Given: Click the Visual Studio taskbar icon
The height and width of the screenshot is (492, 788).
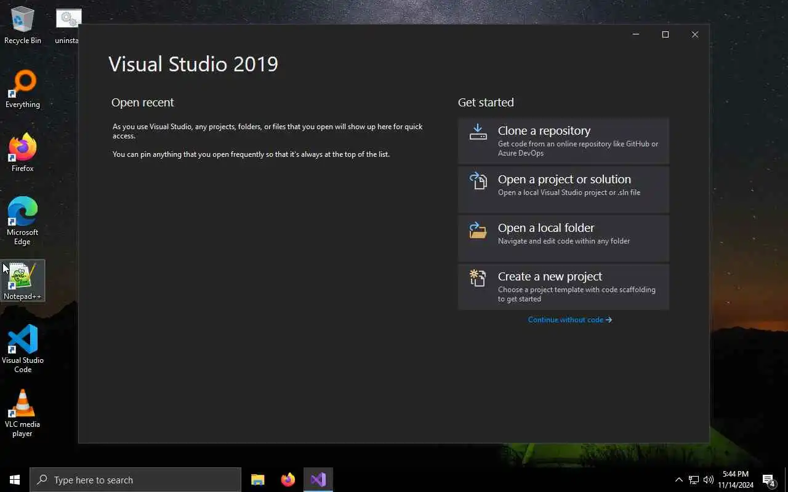Looking at the screenshot, I should (318, 480).
